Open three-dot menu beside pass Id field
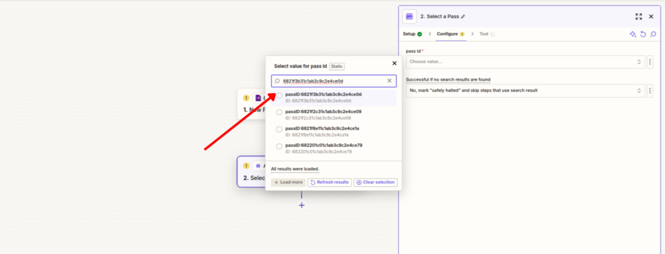The image size is (665, 254). tap(649, 62)
